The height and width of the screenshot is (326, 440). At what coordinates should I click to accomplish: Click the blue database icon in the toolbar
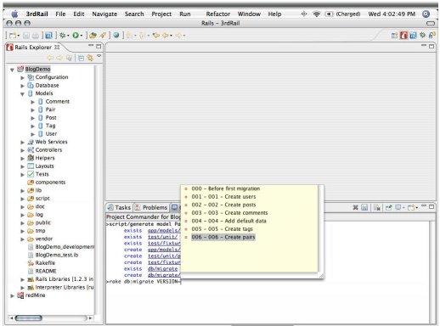pos(49,36)
